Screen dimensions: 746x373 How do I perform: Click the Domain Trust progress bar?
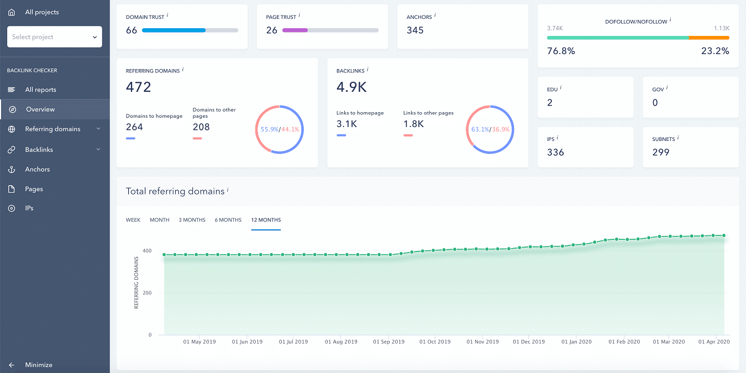click(190, 30)
